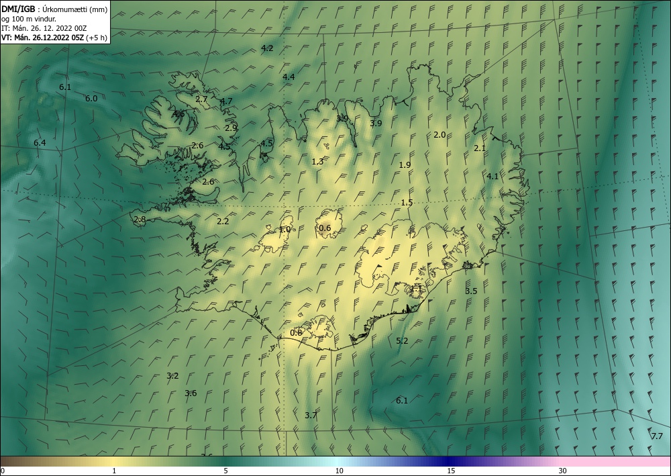Click the color scale label 5
Image resolution: width=671 pixels, height=476 pixels.
[x=225, y=471]
